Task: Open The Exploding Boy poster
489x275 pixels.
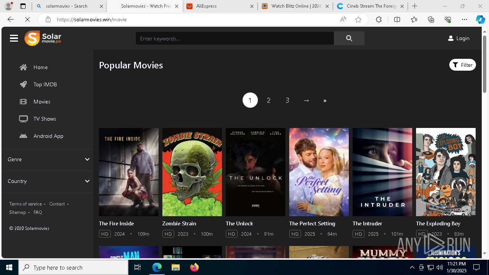Action: (446, 172)
